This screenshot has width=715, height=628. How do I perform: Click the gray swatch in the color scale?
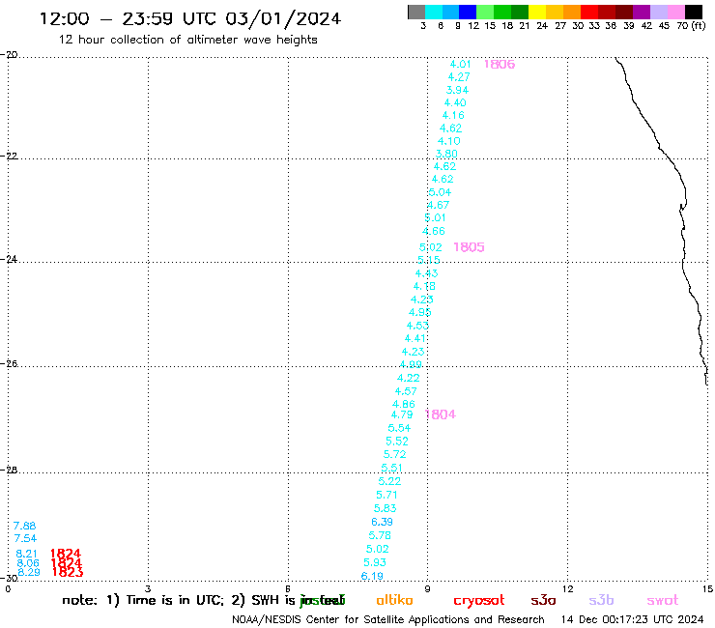point(416,12)
